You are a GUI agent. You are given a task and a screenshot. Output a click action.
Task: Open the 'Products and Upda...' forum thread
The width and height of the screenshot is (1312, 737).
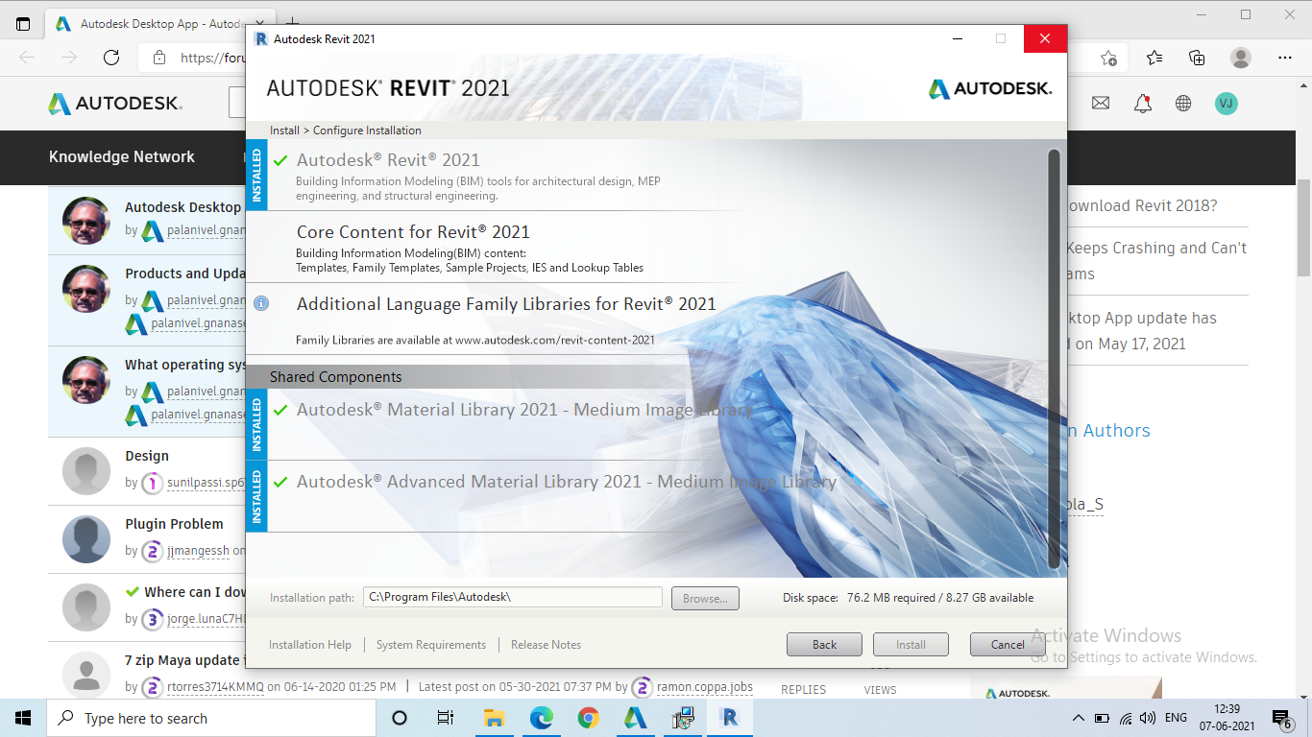pos(185,273)
